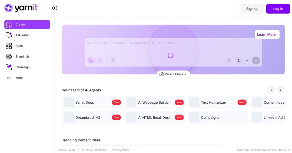Image resolution: width=292 pixels, height=153 pixels.
Task: Open AI HTML Email Designer agent
Action: (x=155, y=117)
